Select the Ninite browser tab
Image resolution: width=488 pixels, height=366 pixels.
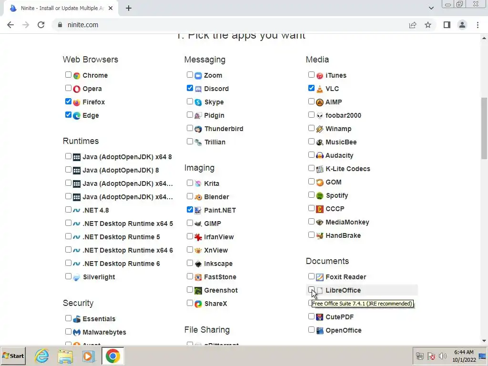tap(61, 9)
